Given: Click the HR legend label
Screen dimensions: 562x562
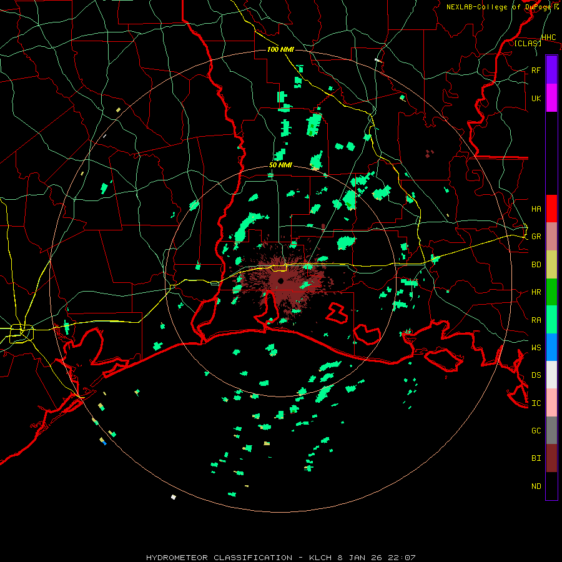Looking at the screenshot, I should coord(536,292).
